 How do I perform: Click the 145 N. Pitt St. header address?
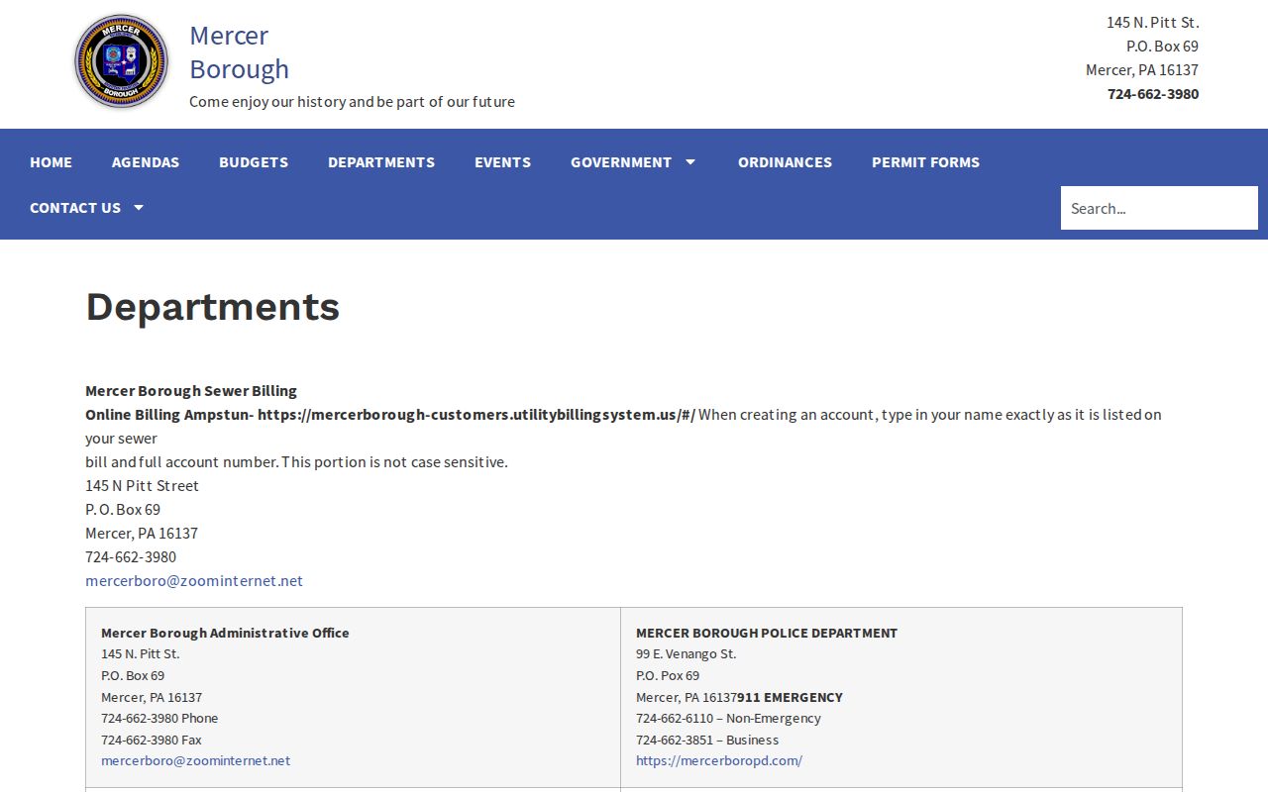1153,23
